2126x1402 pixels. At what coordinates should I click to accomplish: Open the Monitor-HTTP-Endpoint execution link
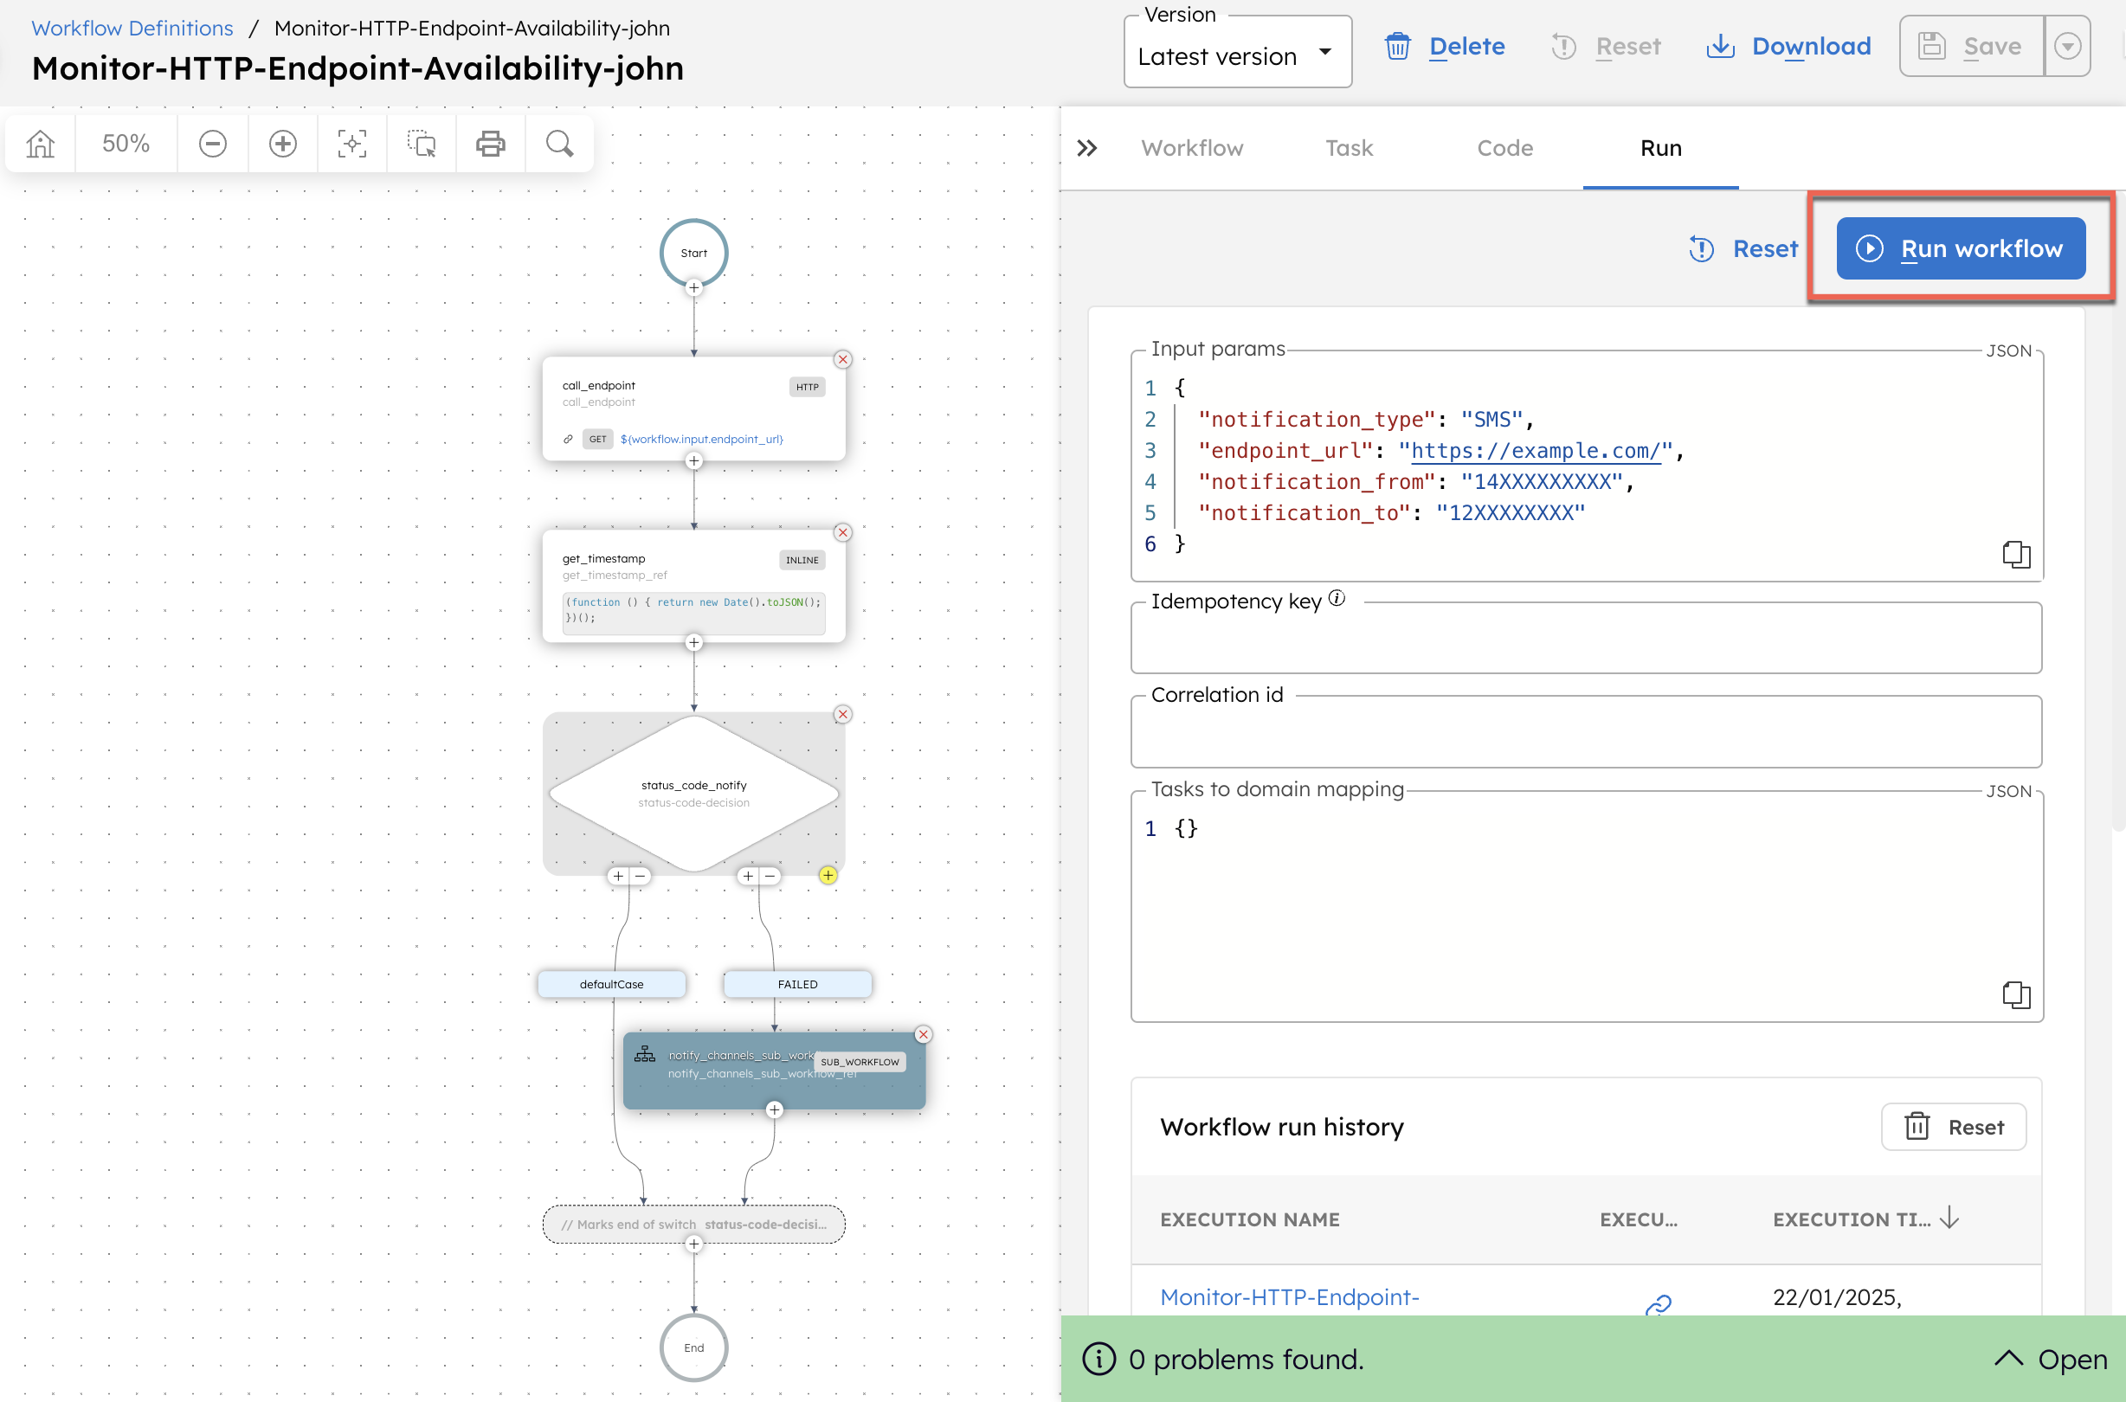click(1290, 1296)
